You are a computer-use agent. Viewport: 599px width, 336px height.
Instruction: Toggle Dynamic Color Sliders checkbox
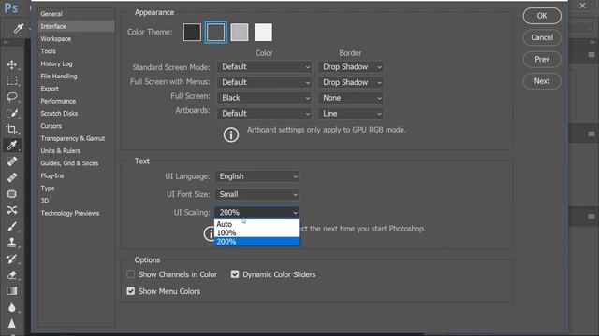pos(235,274)
